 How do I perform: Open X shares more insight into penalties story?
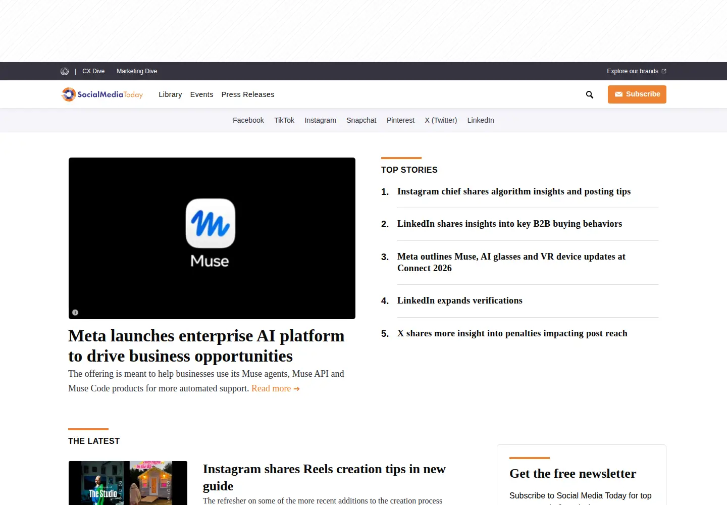512,333
